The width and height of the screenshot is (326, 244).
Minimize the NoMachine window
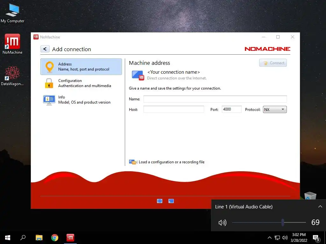(x=264, y=37)
